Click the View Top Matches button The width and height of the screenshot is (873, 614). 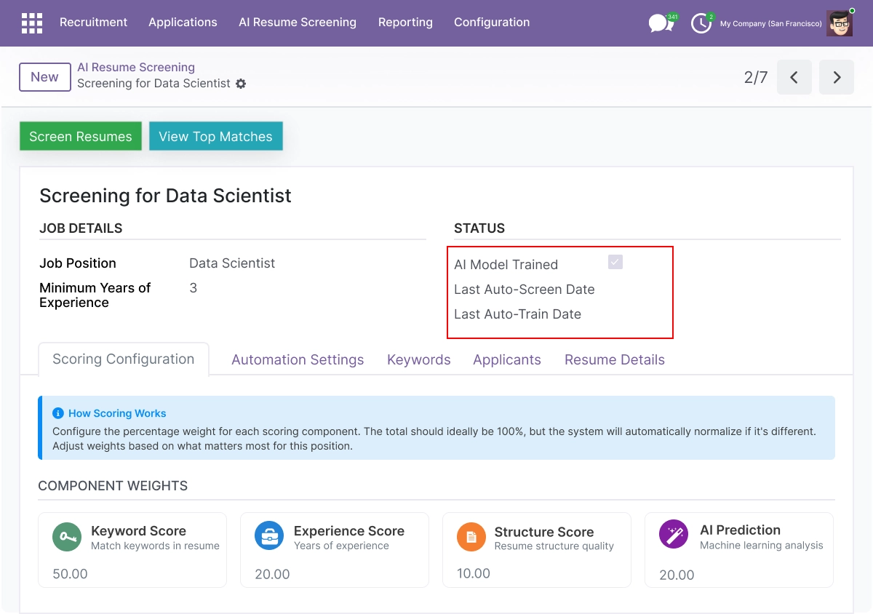215,137
